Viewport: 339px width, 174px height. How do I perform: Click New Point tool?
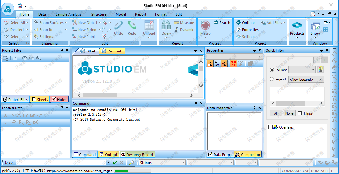pos(84,36)
